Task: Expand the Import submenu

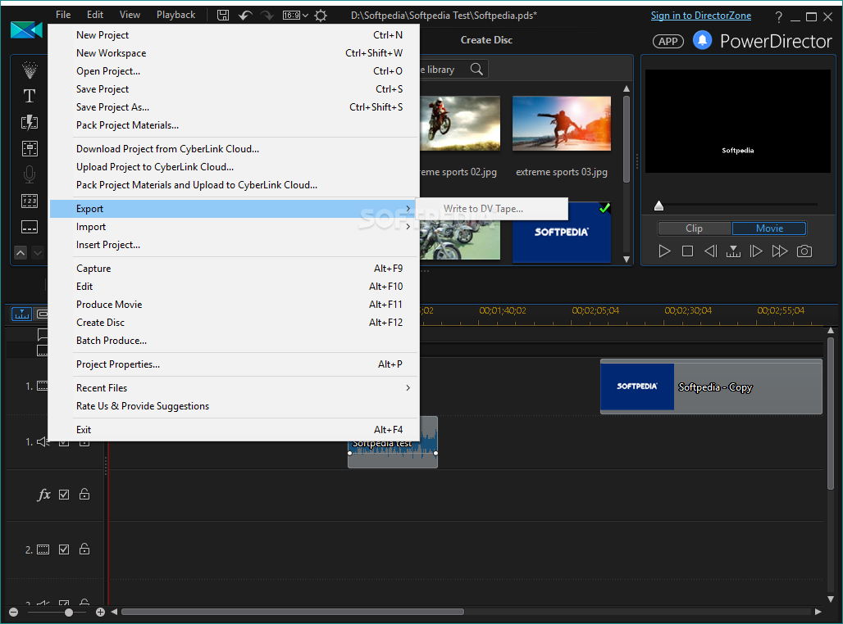Action: 235,227
